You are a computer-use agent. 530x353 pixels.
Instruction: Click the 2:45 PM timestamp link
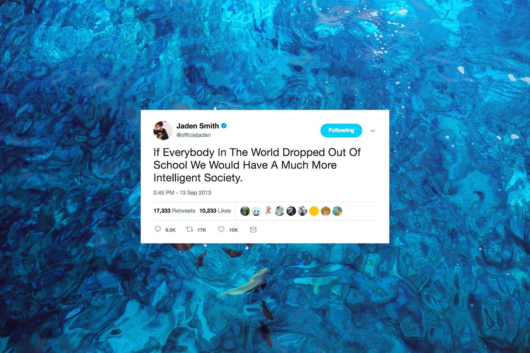click(182, 192)
